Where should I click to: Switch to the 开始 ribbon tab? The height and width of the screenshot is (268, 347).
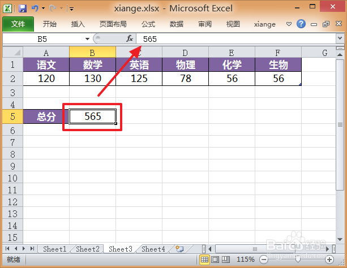[50, 24]
